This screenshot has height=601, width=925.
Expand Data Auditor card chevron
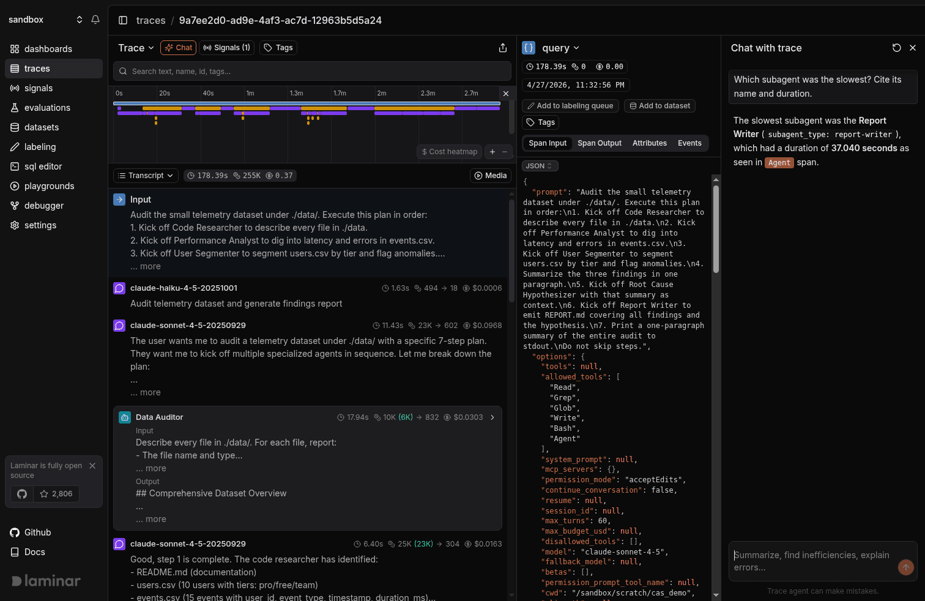492,417
